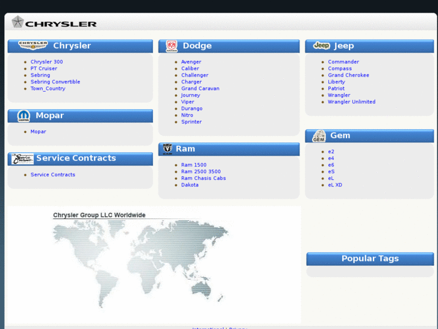Click the Chrysler winged badge icon
The image size is (438, 329).
[33, 45]
